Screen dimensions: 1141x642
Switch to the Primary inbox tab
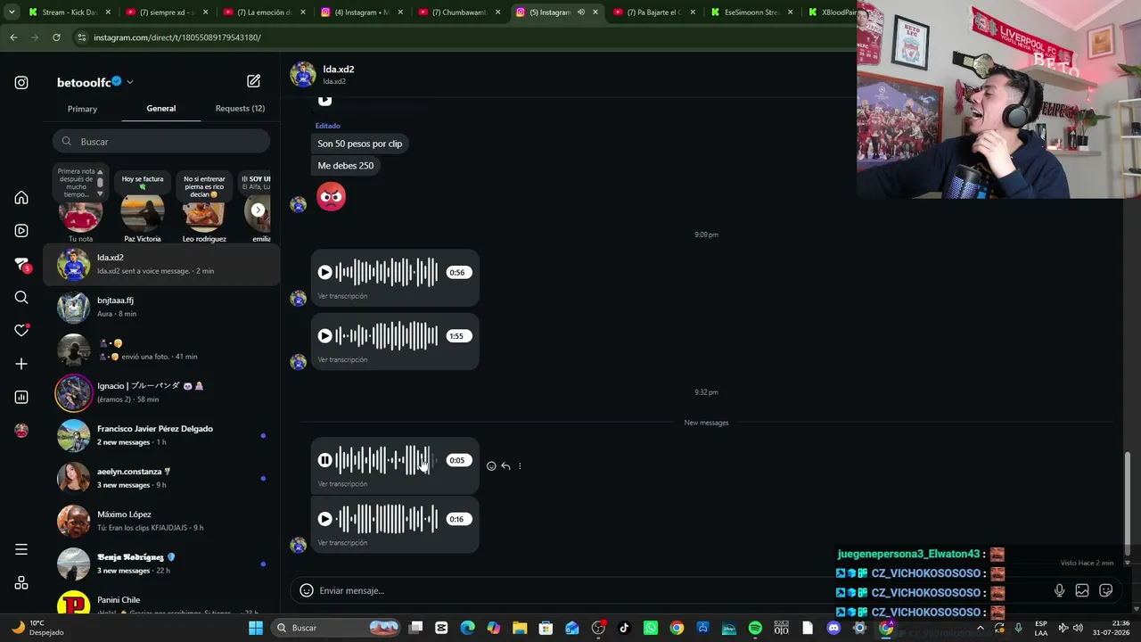[82, 109]
